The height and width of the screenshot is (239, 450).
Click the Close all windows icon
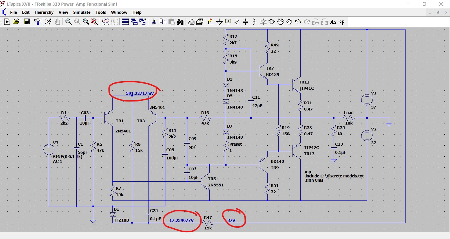click(143, 22)
